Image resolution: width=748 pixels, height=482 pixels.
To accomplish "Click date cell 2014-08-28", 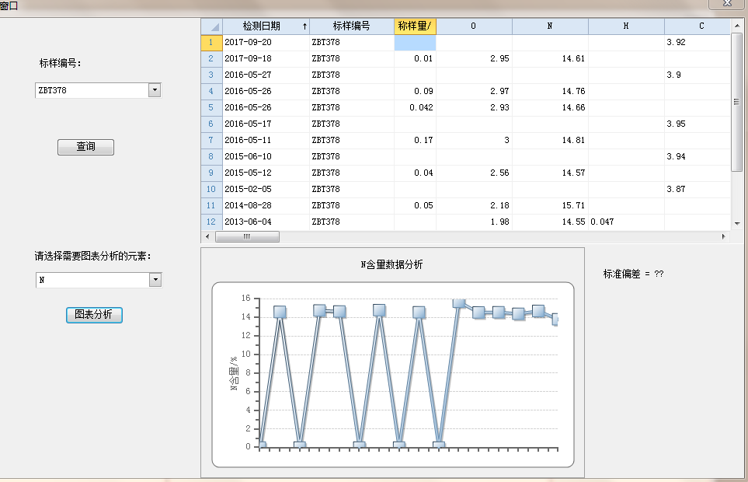I will click(266, 206).
